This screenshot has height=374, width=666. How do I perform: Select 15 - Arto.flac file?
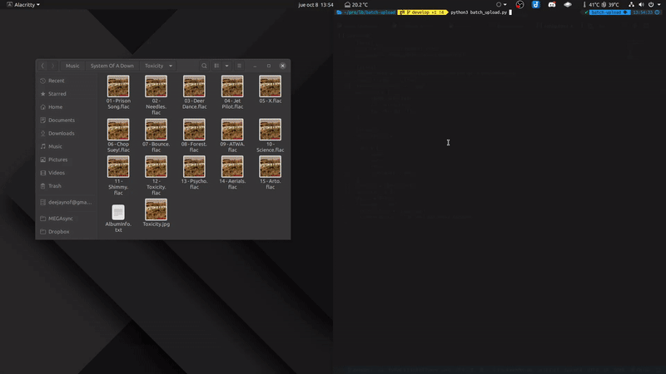tap(270, 172)
